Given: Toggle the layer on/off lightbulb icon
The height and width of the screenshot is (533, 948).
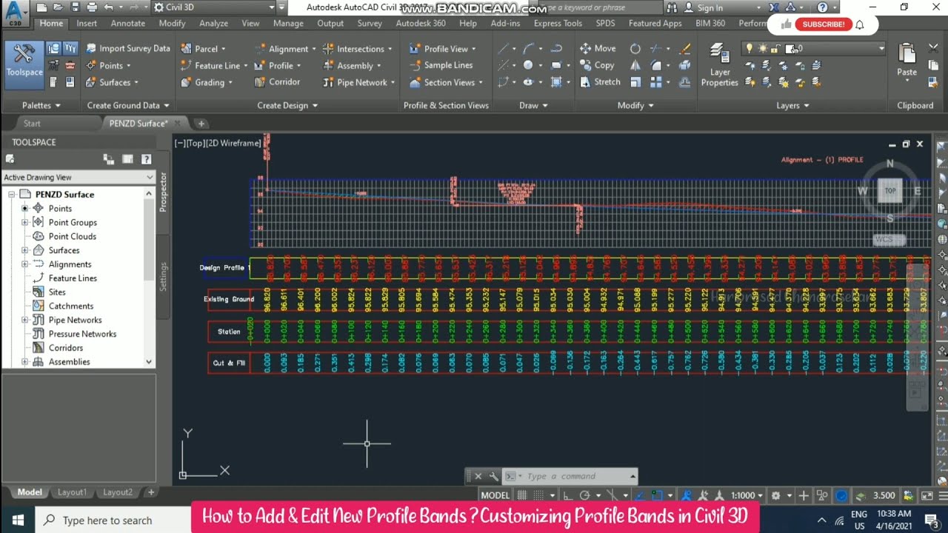Looking at the screenshot, I should 749,48.
